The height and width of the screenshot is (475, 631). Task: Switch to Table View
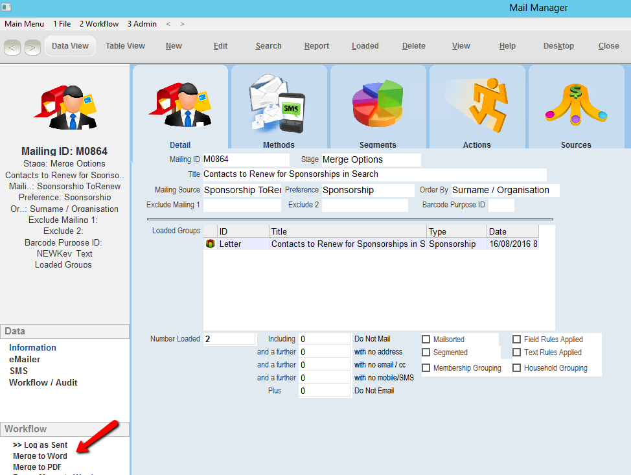click(125, 46)
